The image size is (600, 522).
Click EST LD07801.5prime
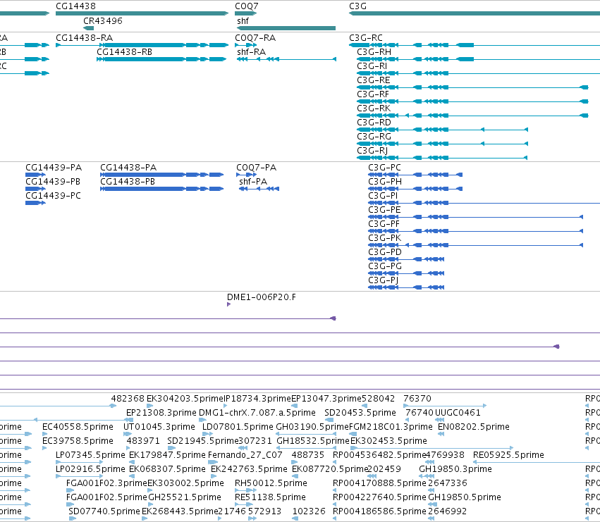pos(238,427)
